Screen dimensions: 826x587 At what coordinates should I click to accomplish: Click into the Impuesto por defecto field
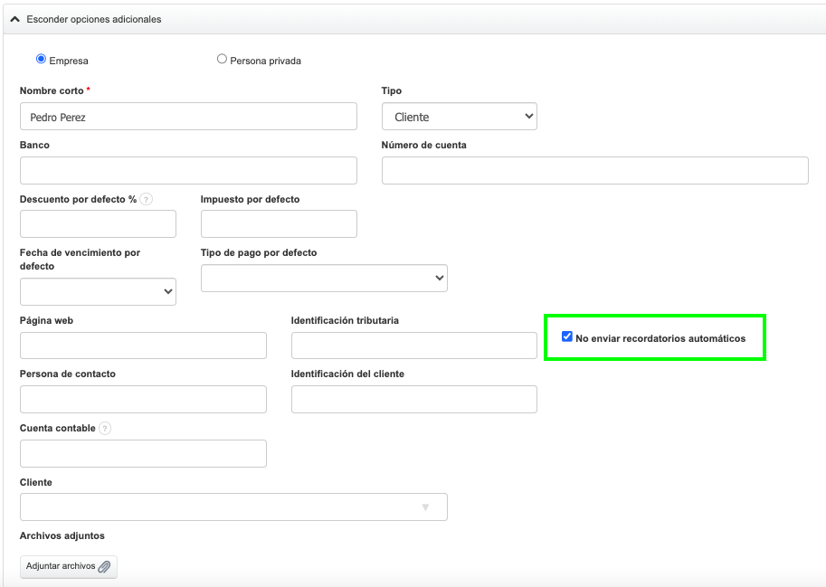click(x=279, y=224)
